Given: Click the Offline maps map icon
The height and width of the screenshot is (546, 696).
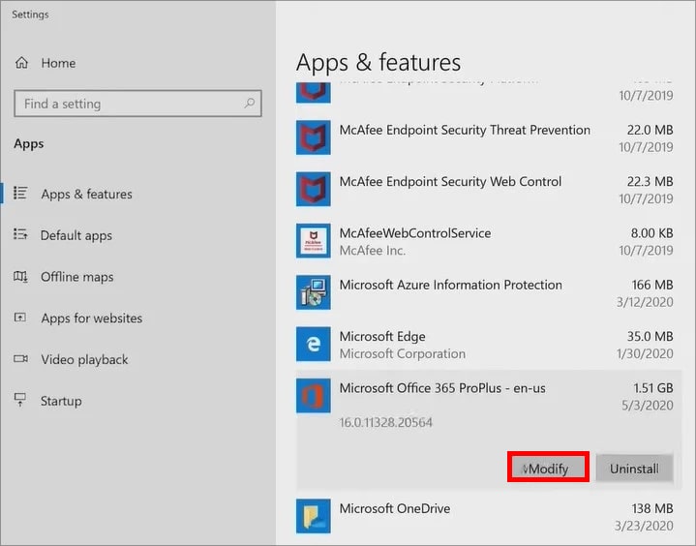Looking at the screenshot, I should [x=20, y=276].
